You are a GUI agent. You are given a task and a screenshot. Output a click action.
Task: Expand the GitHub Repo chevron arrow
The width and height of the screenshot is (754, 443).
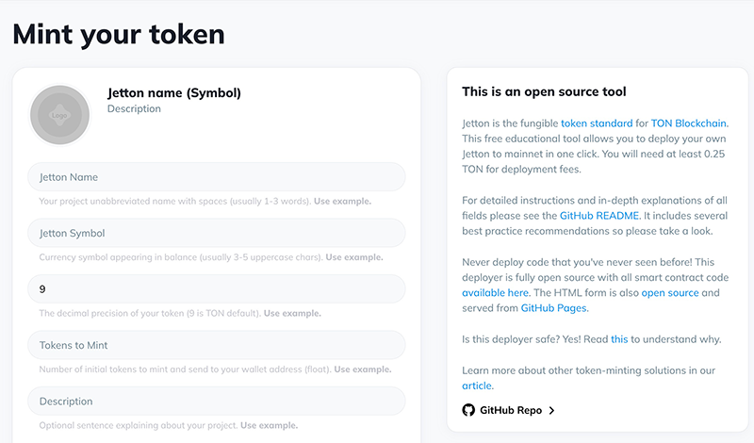click(x=551, y=410)
